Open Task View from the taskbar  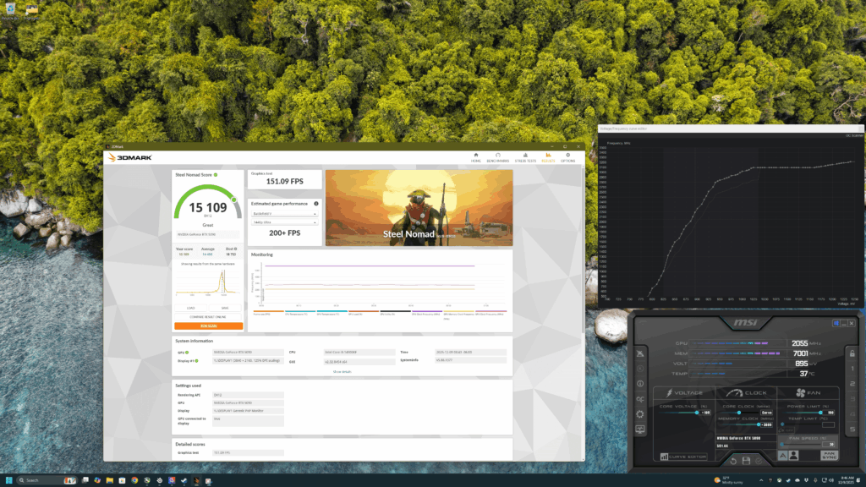(85, 480)
